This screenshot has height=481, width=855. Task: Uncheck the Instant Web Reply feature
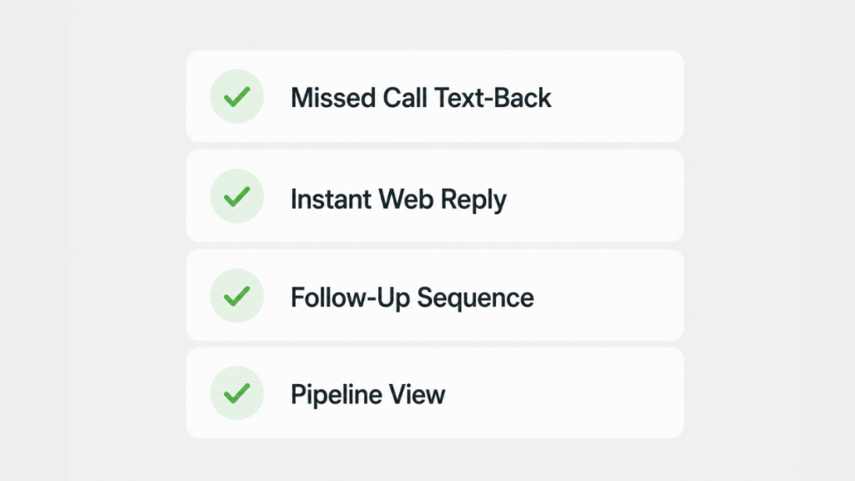pos(236,195)
